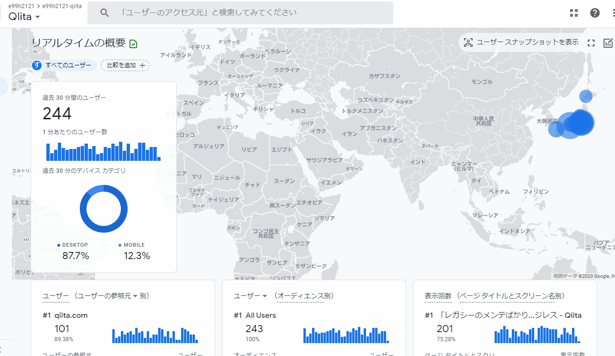This screenshot has width=615, height=356.
Task: Click the エジプト label on the map
Action: coord(281,150)
